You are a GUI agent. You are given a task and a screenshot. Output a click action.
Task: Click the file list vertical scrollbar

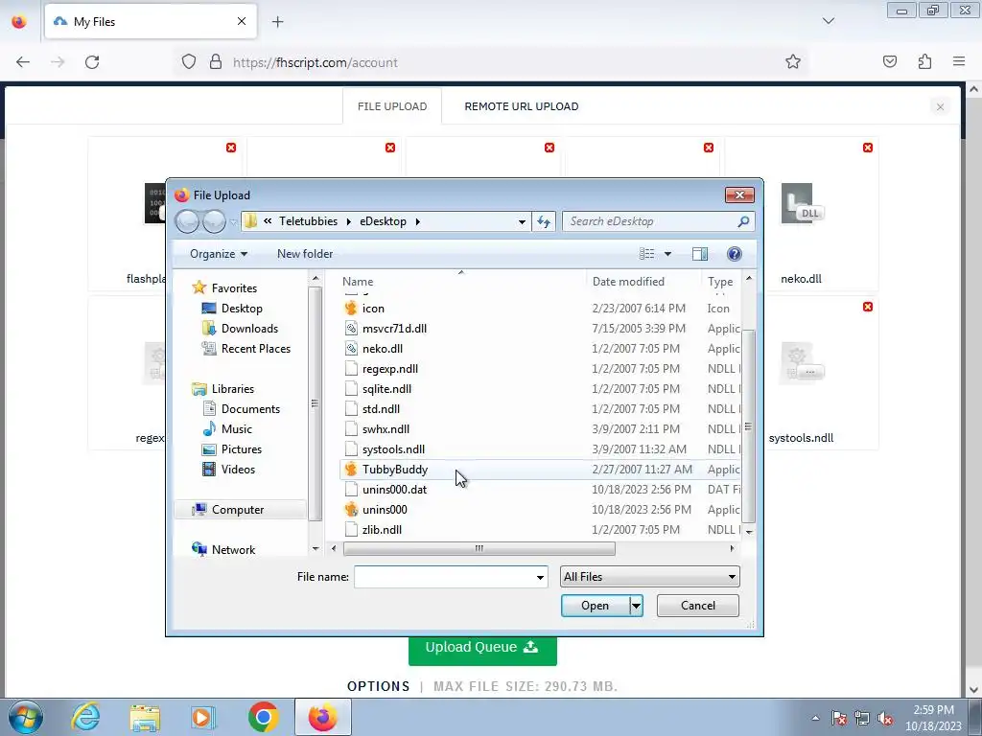(748, 425)
